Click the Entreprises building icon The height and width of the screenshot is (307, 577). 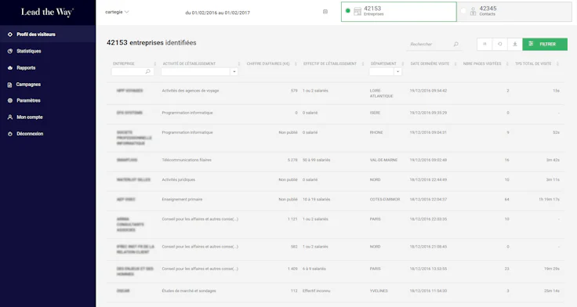[357, 12]
